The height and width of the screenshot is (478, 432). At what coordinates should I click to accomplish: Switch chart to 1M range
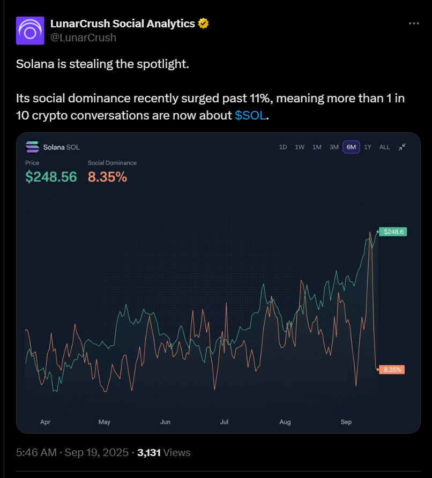coord(317,147)
